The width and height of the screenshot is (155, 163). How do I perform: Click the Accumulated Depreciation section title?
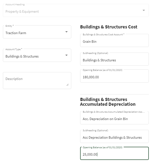click(108, 102)
